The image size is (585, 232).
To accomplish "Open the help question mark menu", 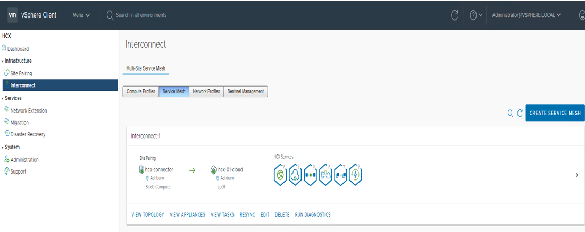I will click(x=476, y=15).
